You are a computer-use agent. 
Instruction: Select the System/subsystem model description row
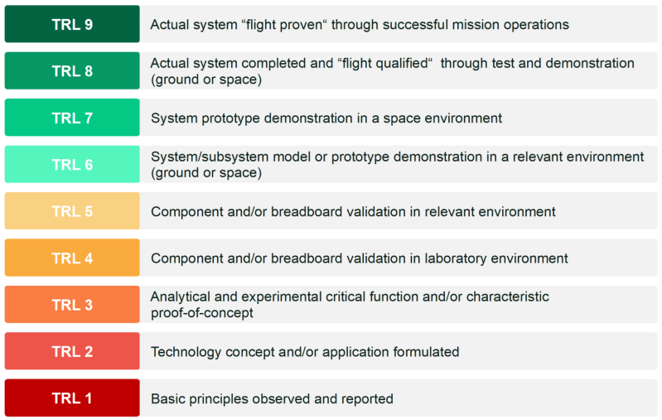tap(399, 164)
